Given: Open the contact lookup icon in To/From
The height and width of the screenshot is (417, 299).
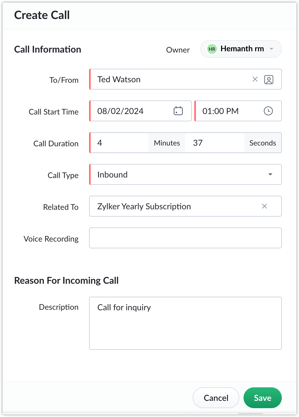Looking at the screenshot, I should pyautogui.click(x=269, y=80).
